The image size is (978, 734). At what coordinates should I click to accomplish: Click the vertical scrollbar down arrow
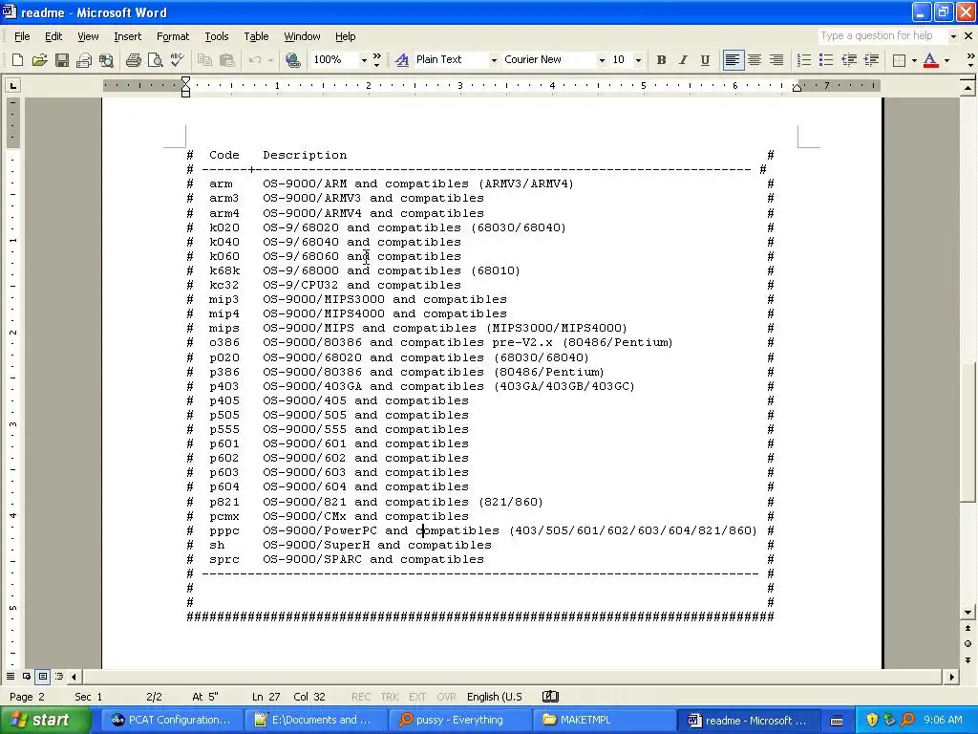tap(967, 613)
